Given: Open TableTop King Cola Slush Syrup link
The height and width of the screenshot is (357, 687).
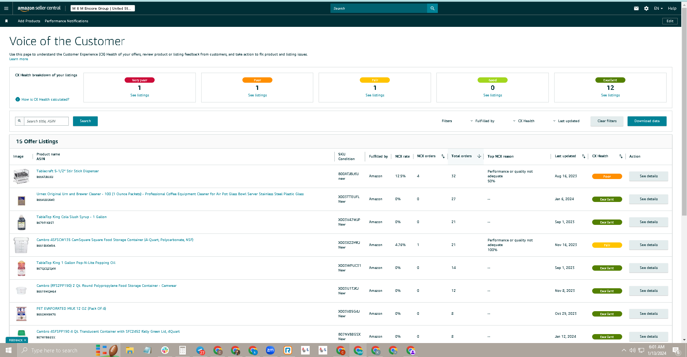Looking at the screenshot, I should tap(72, 217).
